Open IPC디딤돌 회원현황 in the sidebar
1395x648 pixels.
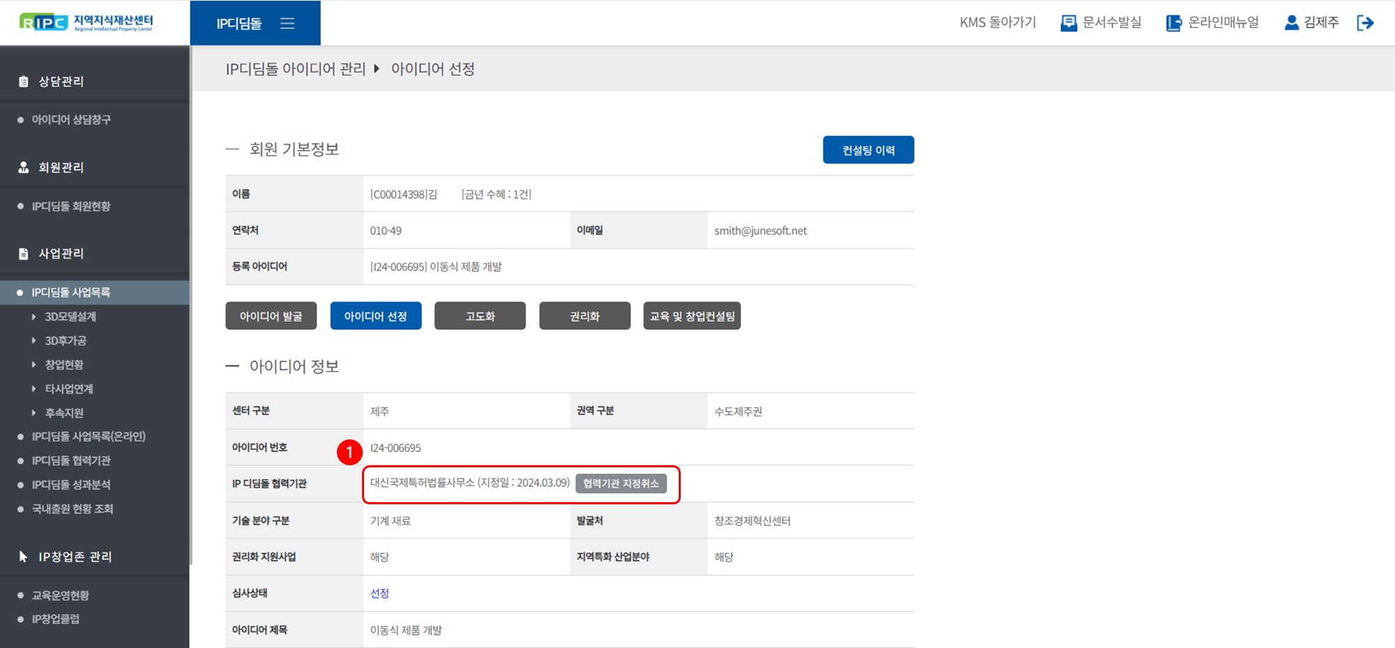click(x=70, y=206)
